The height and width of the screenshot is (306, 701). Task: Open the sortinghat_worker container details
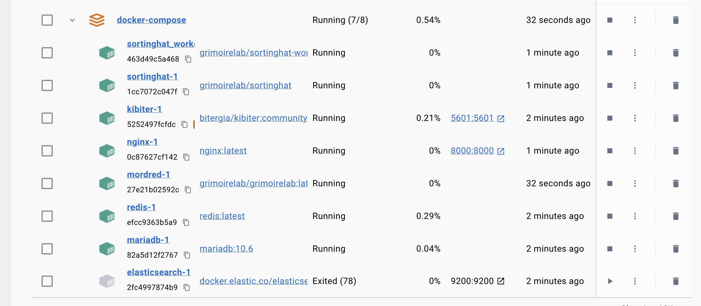[160, 44]
